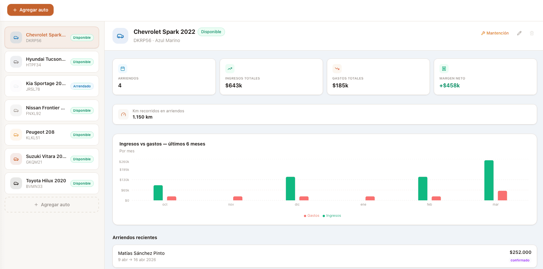543x269 pixels.
Task: Click the Toyota Hilux car icon
Action: pyautogui.click(x=16, y=183)
